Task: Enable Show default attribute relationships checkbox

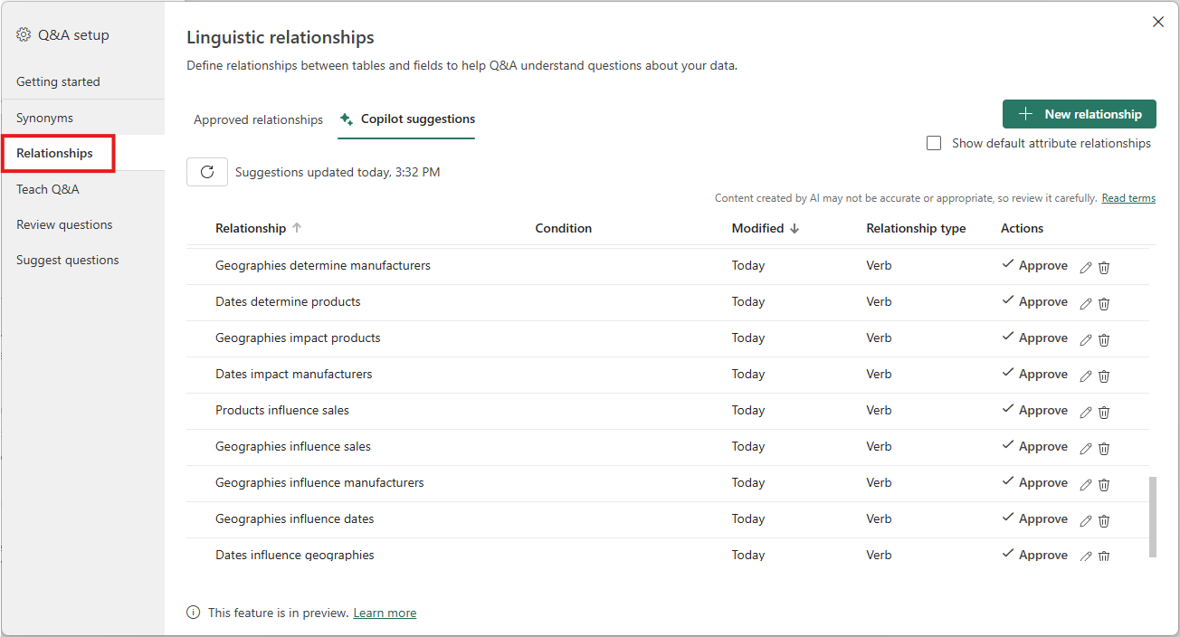Action: point(934,143)
